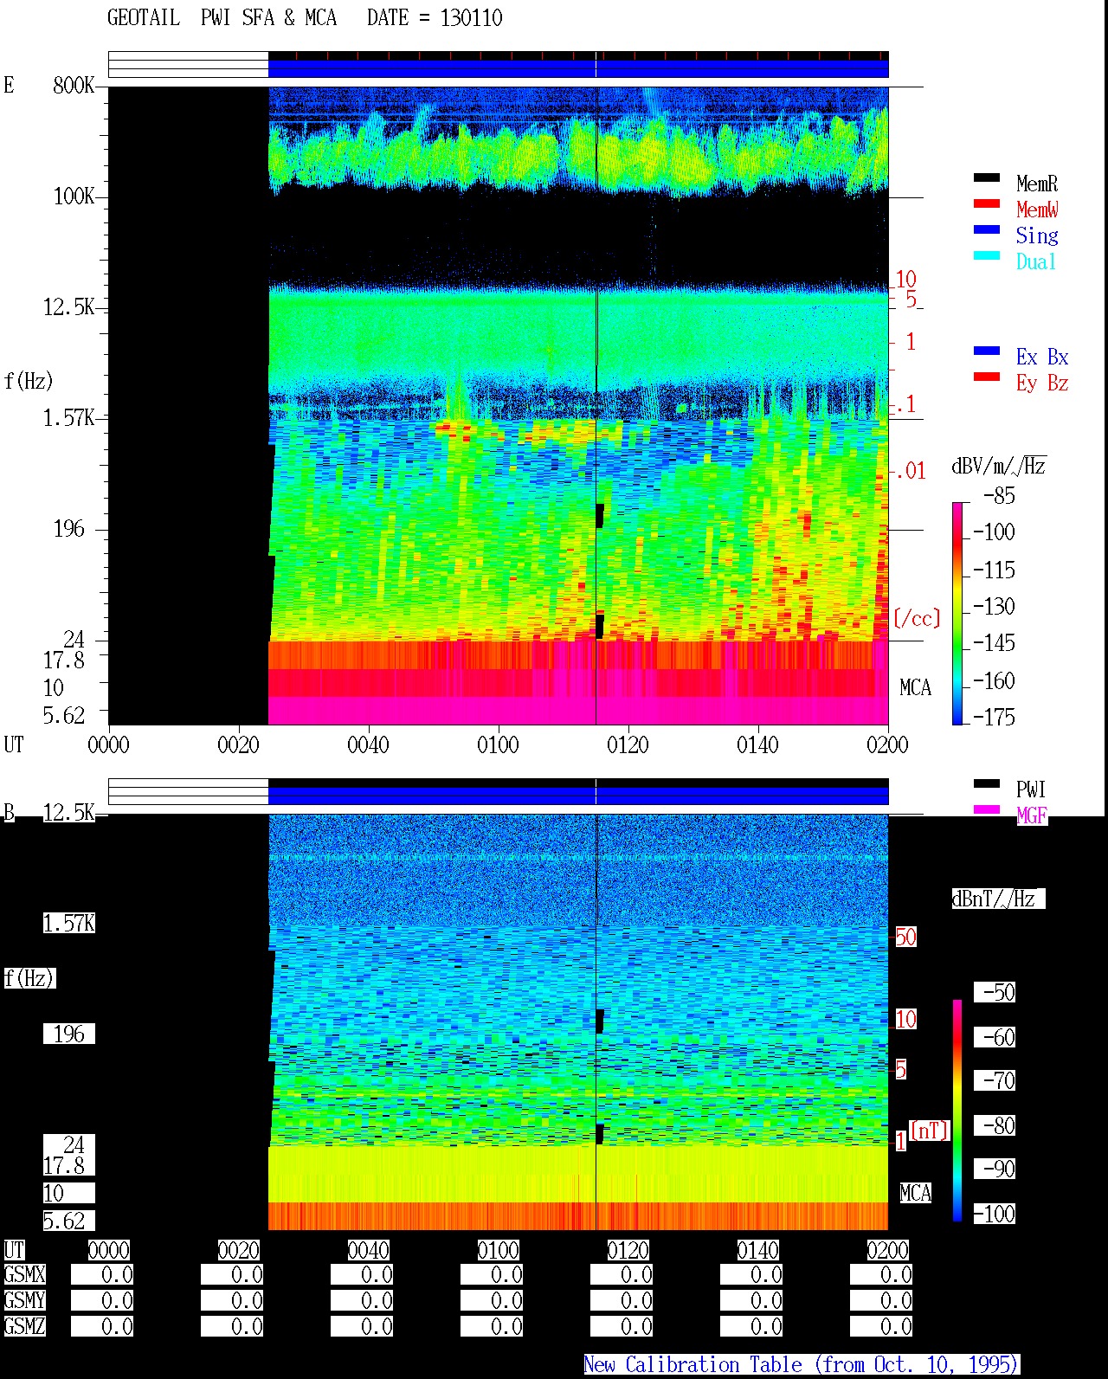Click the -115 color scale value
The width and height of the screenshot is (1108, 1379).
click(994, 570)
